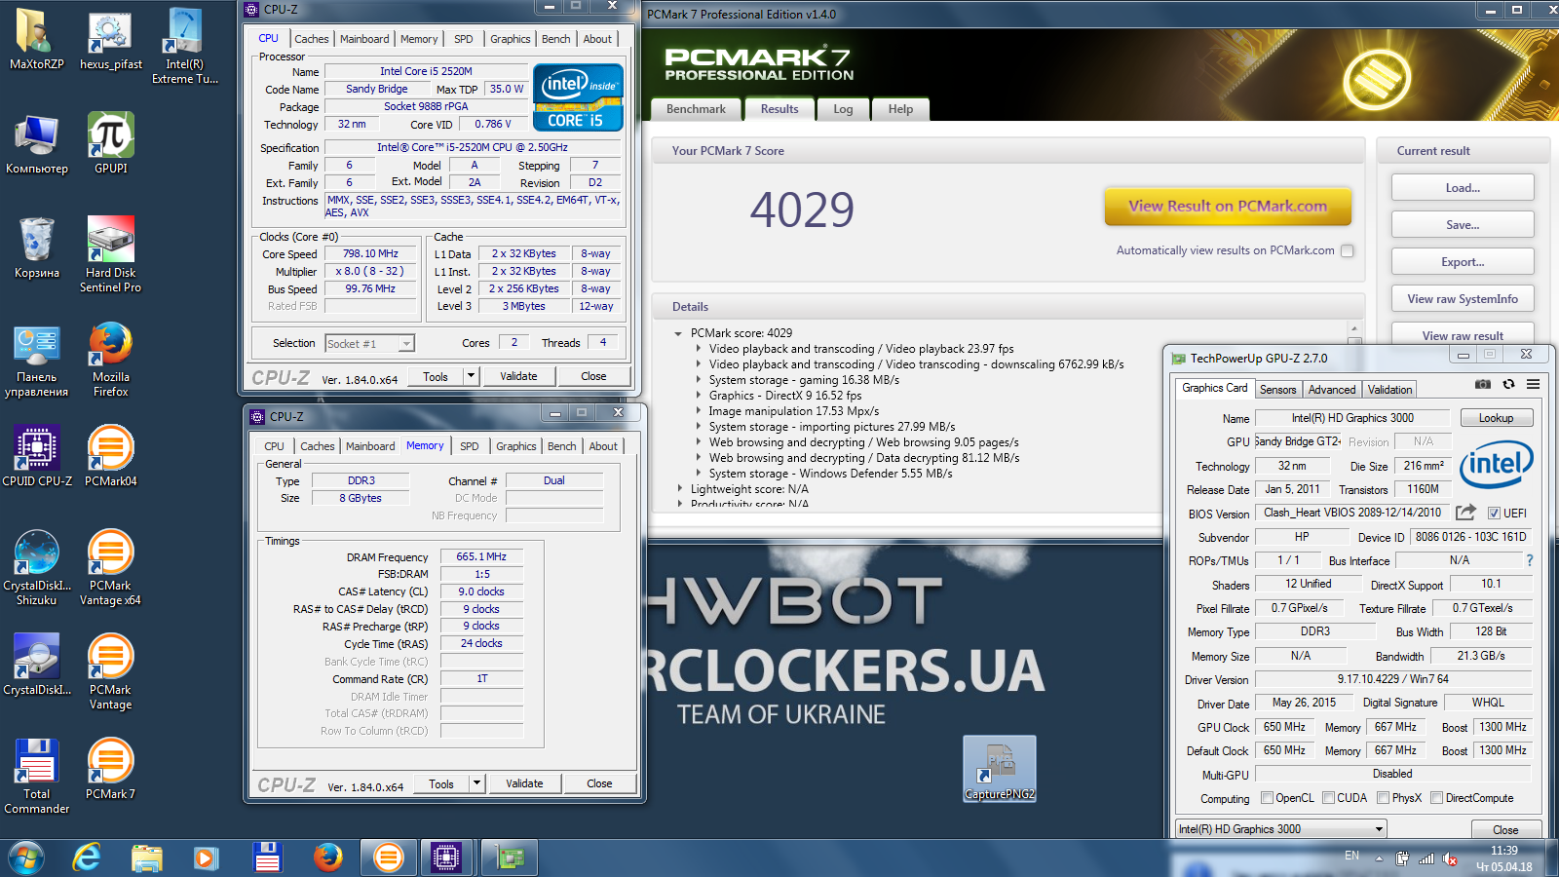Open the PCMark04 desktop shortcut

[110, 455]
